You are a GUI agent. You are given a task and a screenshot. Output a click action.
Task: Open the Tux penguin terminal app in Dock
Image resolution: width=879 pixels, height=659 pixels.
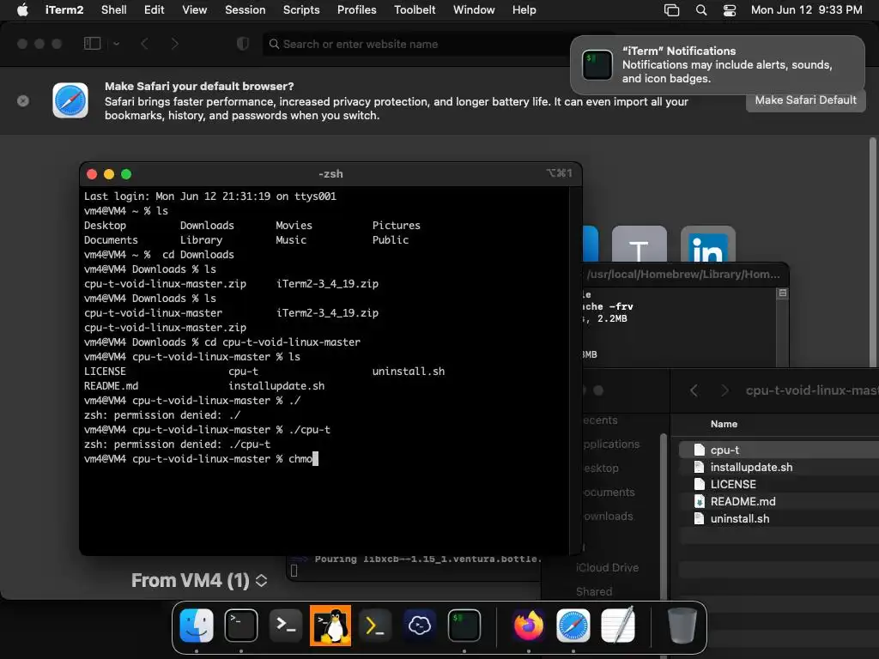[330, 626]
